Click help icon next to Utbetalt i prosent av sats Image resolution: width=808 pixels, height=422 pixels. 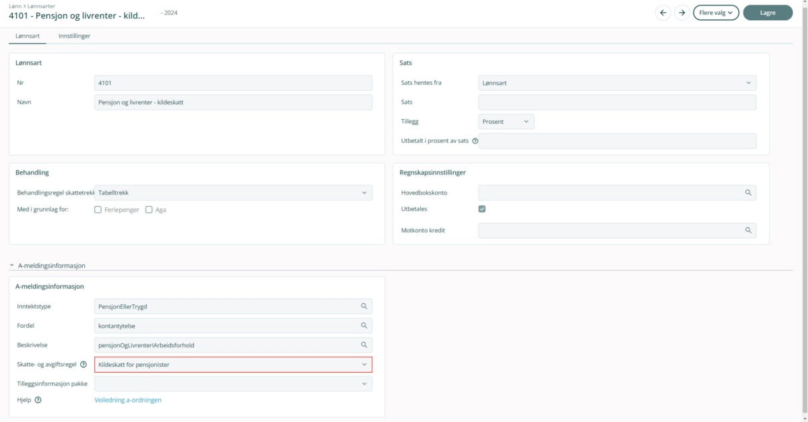(475, 141)
